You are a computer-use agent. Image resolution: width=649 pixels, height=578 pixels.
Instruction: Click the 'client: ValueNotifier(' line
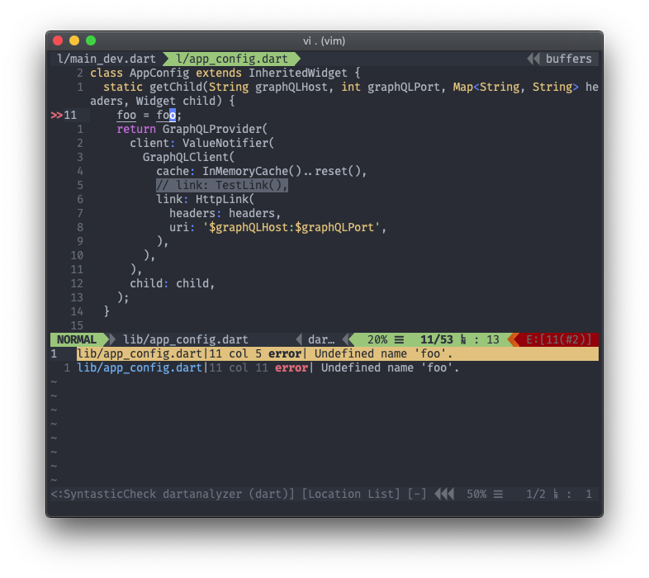click(202, 143)
